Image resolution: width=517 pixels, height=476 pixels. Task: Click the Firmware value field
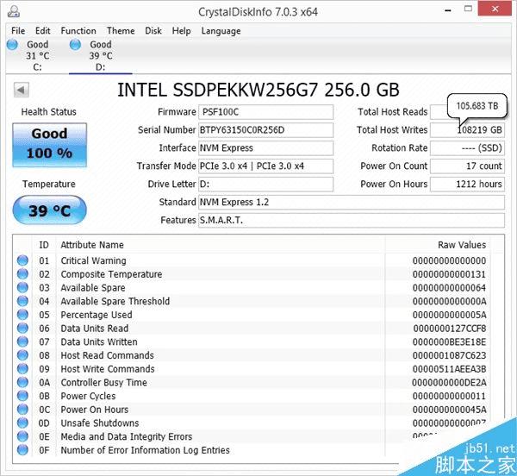click(265, 112)
